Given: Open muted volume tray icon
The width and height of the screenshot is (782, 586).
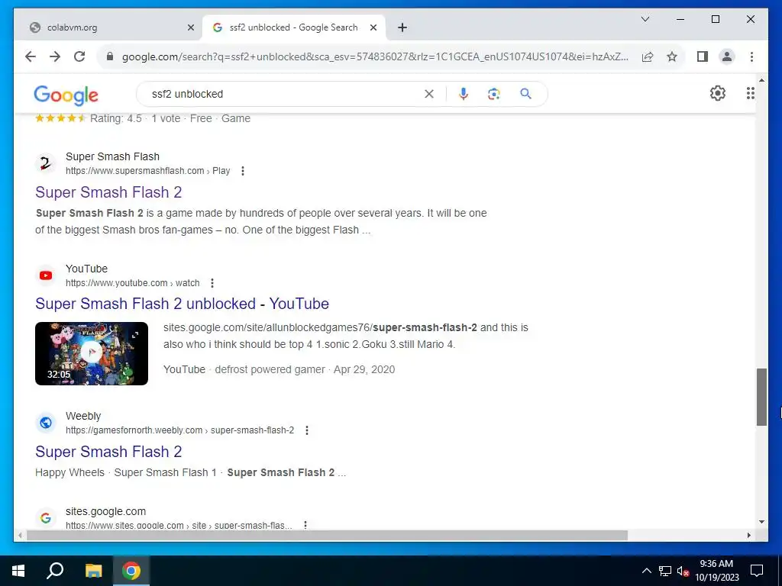Looking at the screenshot, I should pyautogui.click(x=683, y=571).
